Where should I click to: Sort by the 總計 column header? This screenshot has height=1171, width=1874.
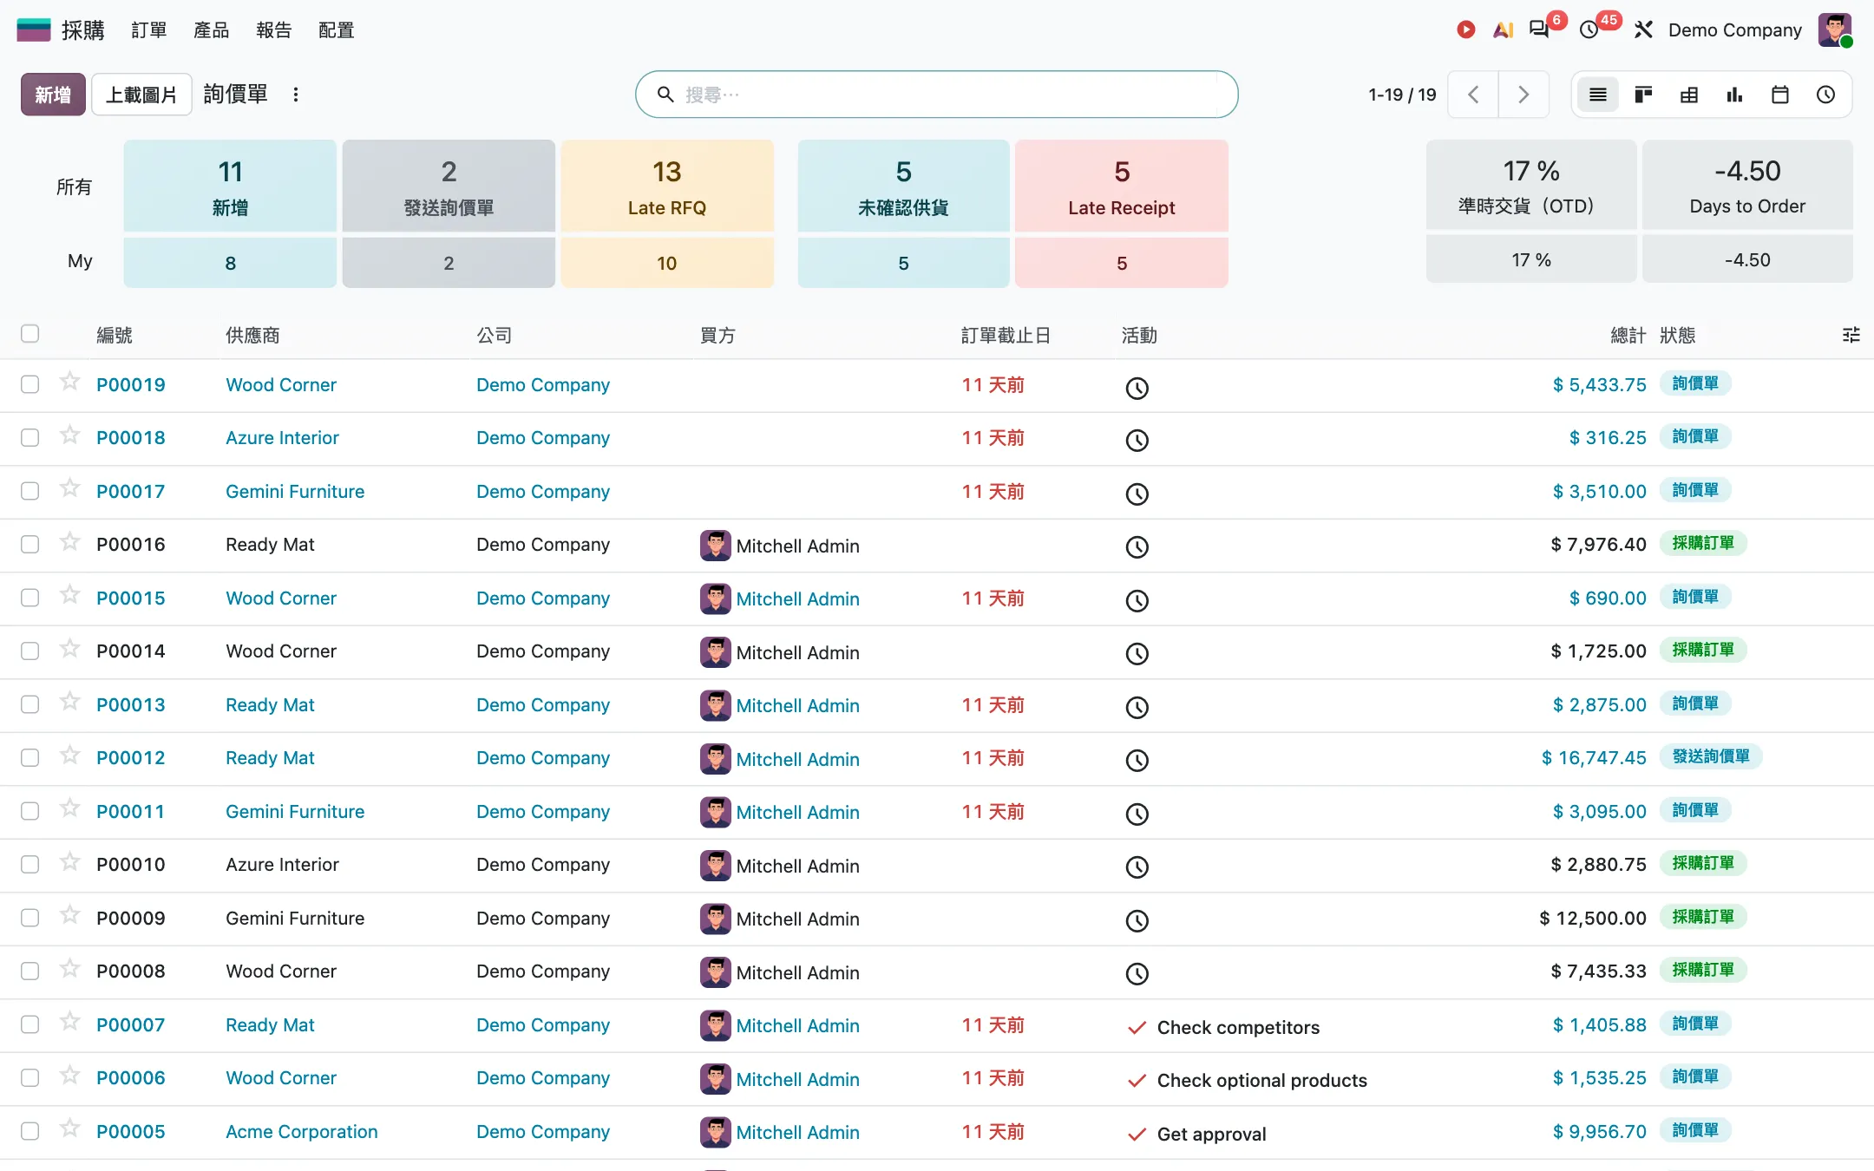tap(1628, 335)
